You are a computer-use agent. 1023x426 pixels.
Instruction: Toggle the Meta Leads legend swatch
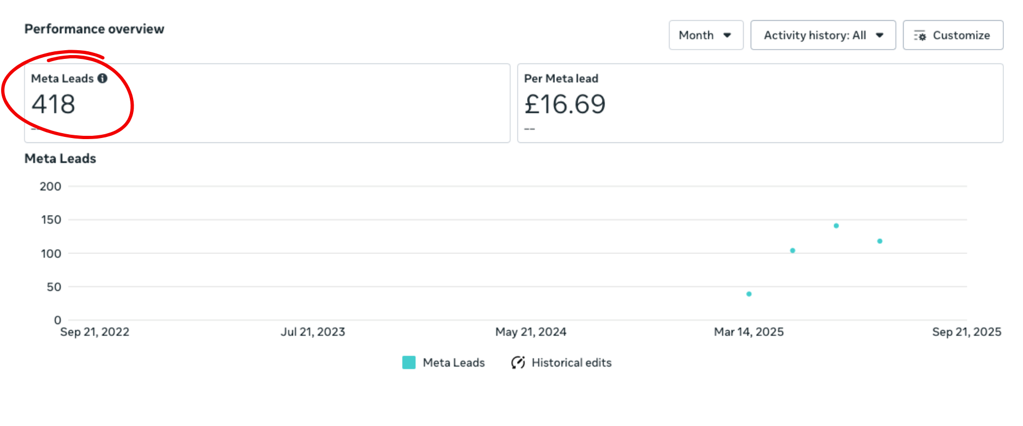point(409,363)
